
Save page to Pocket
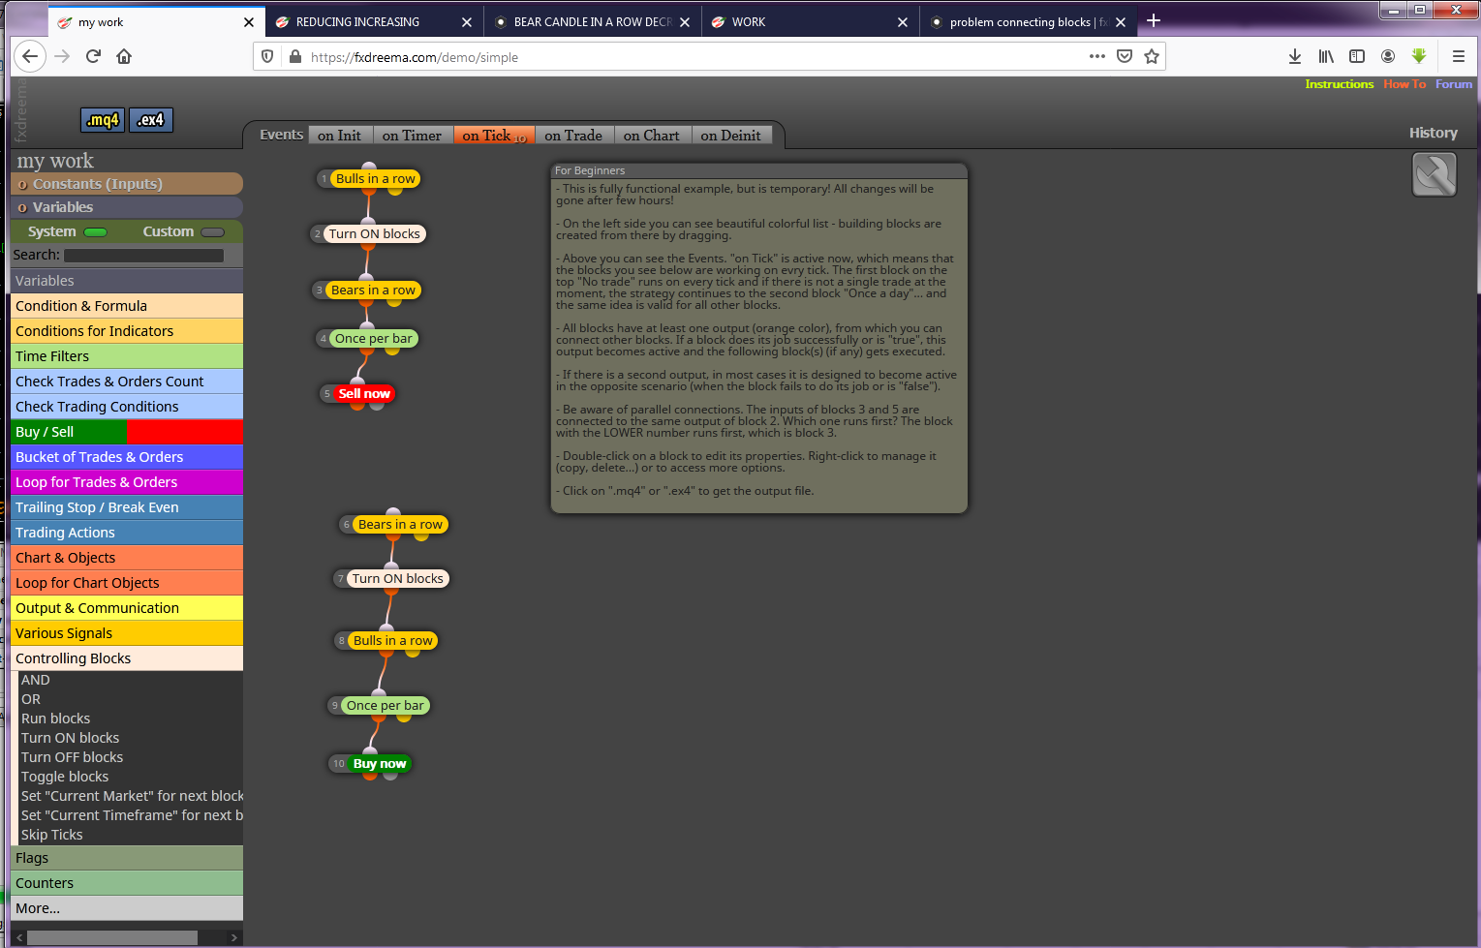tap(1125, 56)
